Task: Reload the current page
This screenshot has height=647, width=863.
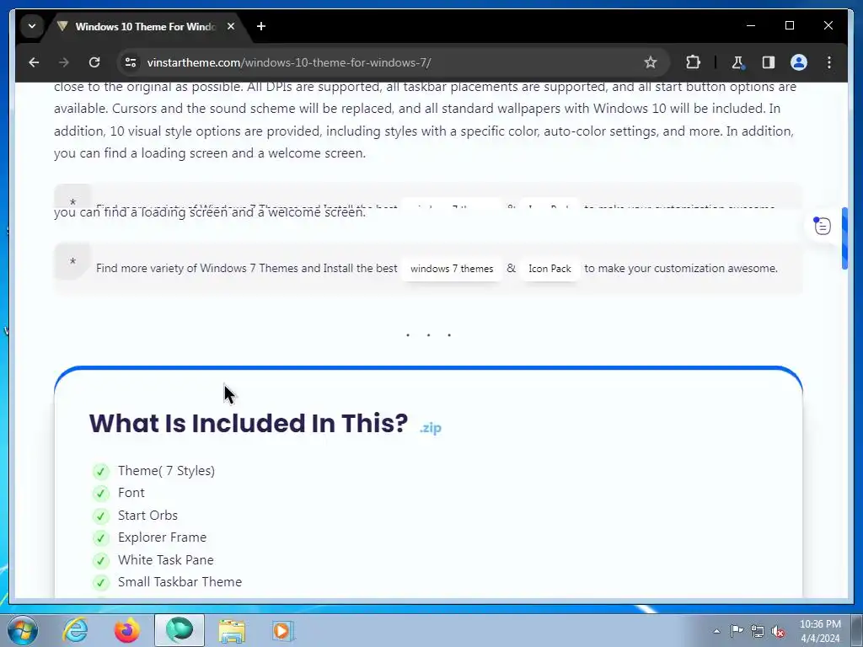Action: (94, 62)
